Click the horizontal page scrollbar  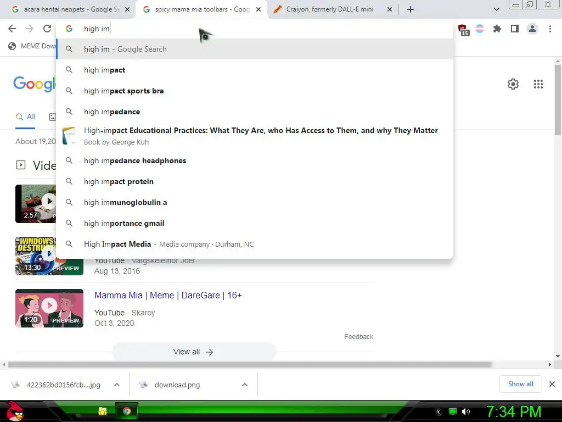point(250,365)
